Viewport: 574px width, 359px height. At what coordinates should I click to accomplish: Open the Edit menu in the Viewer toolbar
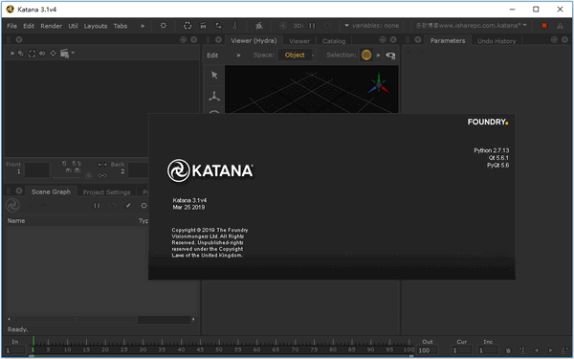click(212, 56)
